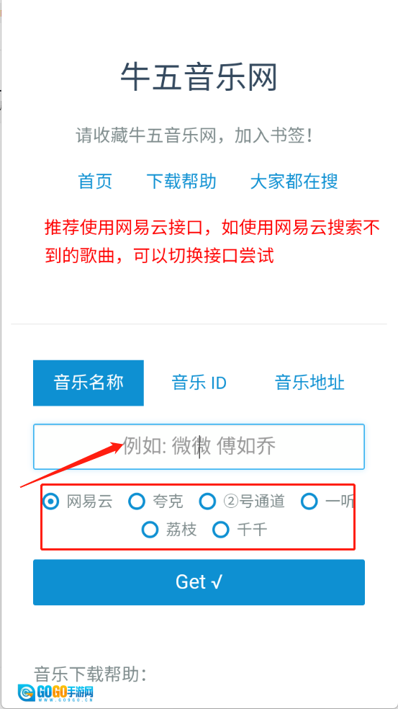
Task: Choose the 一听 radio option
Action: 309,501
